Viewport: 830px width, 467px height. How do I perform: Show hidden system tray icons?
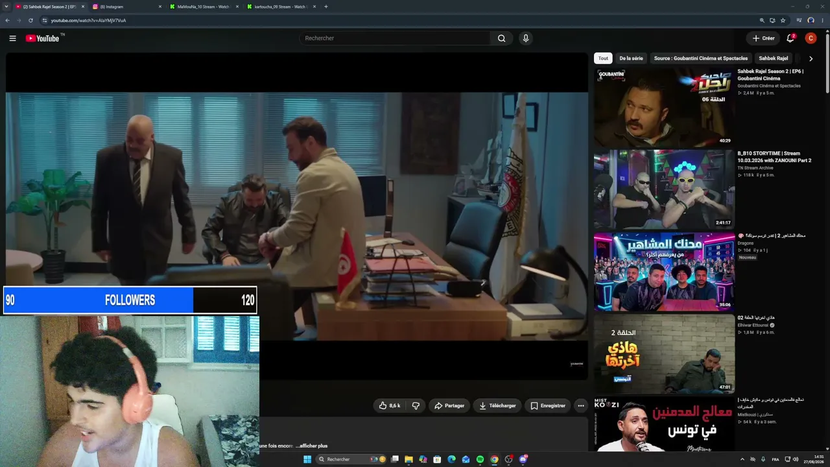(742, 459)
